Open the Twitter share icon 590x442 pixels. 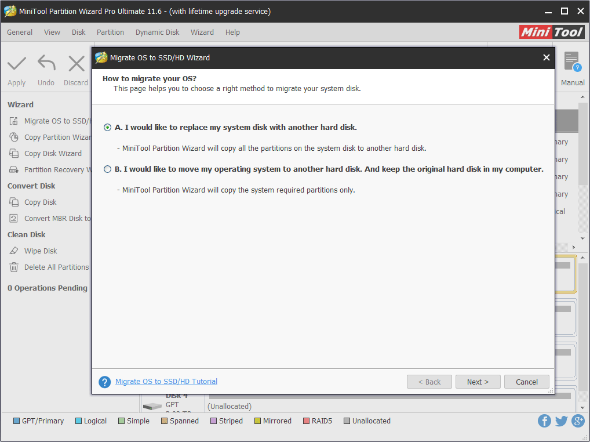[561, 421]
